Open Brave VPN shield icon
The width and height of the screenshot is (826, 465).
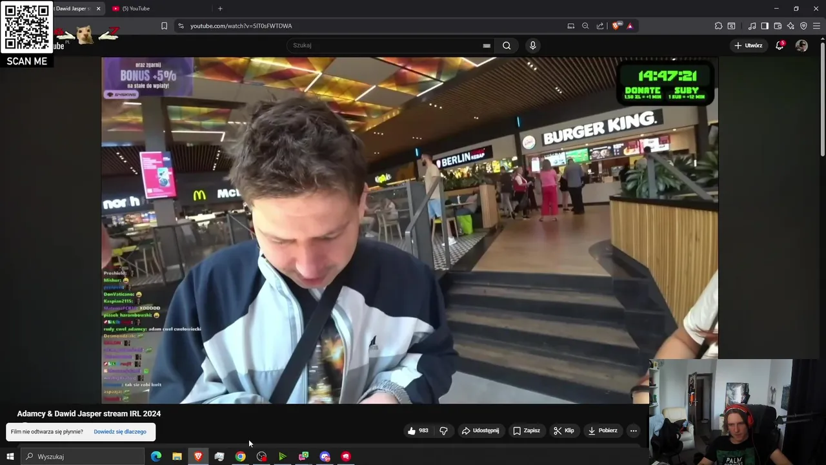point(803,26)
